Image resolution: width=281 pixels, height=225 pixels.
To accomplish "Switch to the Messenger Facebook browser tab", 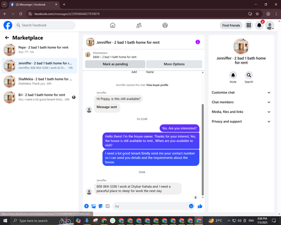I will coord(34,4).
